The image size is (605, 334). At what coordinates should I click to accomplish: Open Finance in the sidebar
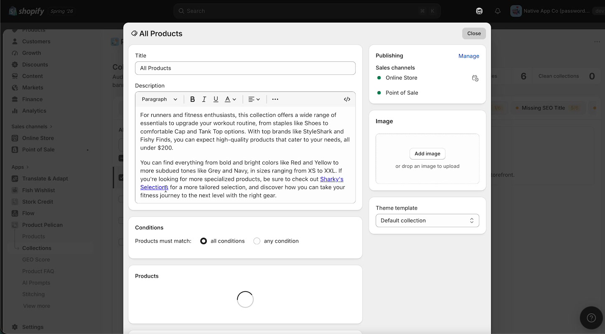click(x=33, y=99)
